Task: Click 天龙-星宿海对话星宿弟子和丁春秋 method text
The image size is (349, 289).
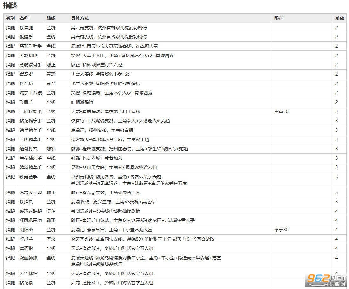Action: coord(106,111)
